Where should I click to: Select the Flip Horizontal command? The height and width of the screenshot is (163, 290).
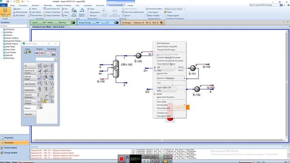tap(20, 12)
